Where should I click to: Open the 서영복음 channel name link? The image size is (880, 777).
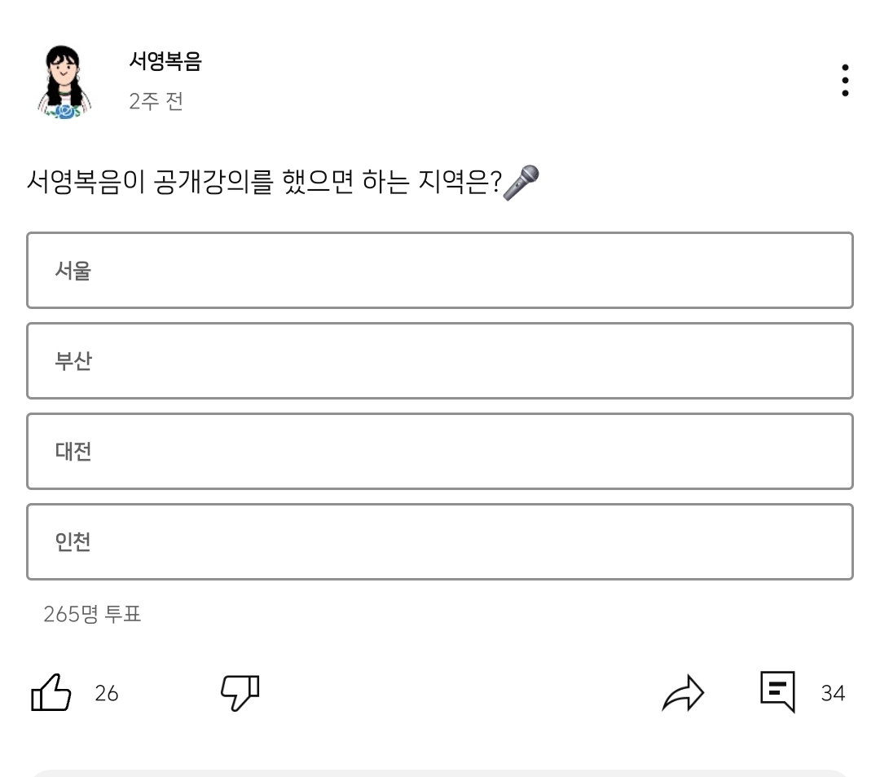tap(165, 61)
